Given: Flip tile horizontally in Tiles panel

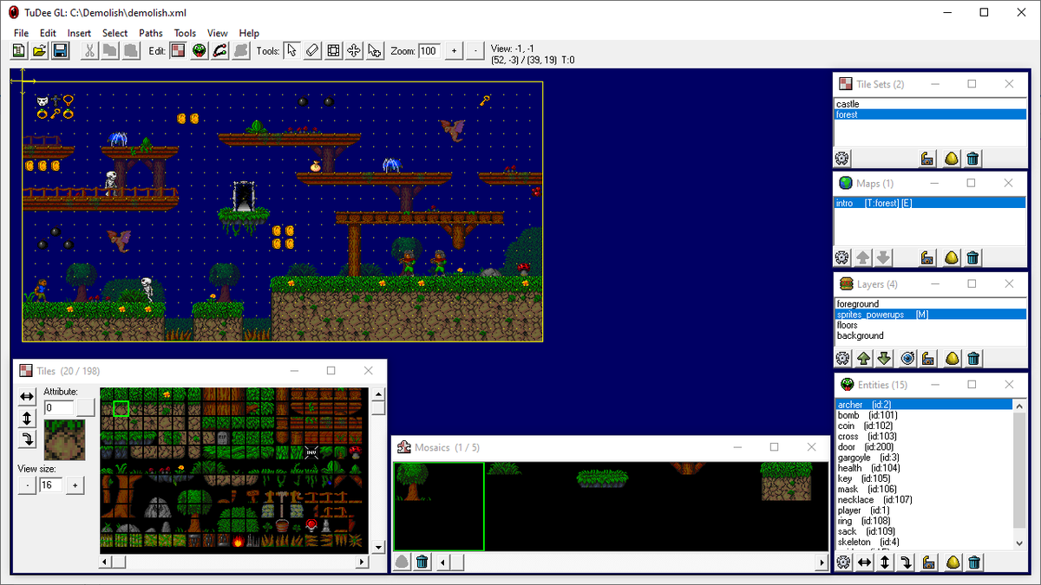Looking at the screenshot, I should (x=27, y=397).
